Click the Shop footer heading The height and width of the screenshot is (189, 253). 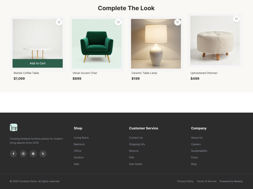point(78,128)
